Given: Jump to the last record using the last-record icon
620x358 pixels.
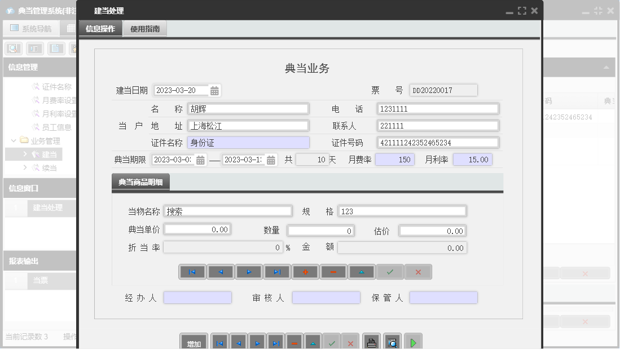Looking at the screenshot, I should coord(277,272).
